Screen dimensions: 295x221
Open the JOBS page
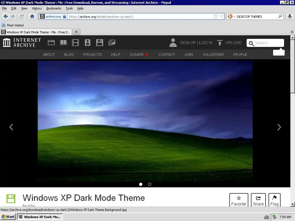(x=189, y=54)
